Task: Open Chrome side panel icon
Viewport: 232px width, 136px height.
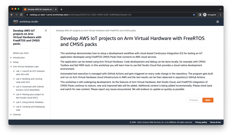Action: (x=200, y=15)
